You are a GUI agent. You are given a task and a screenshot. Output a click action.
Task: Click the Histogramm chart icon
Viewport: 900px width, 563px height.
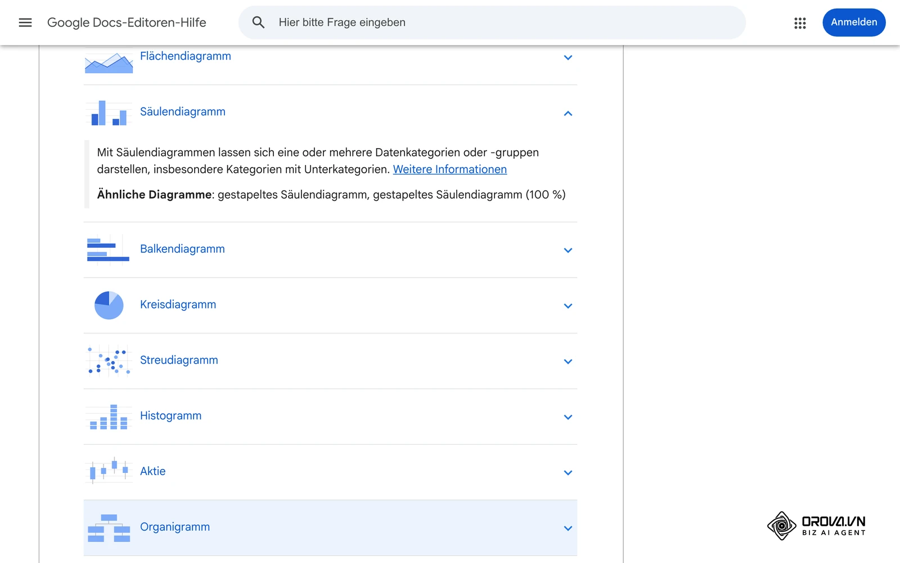[109, 417]
